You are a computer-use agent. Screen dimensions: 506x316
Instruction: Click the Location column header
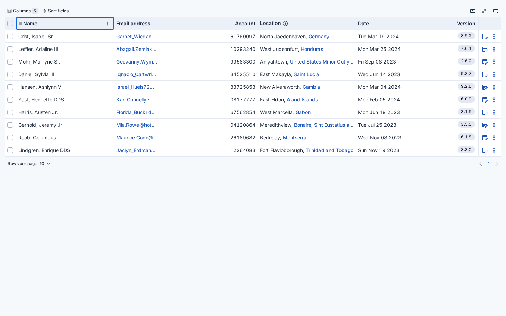click(x=307, y=24)
